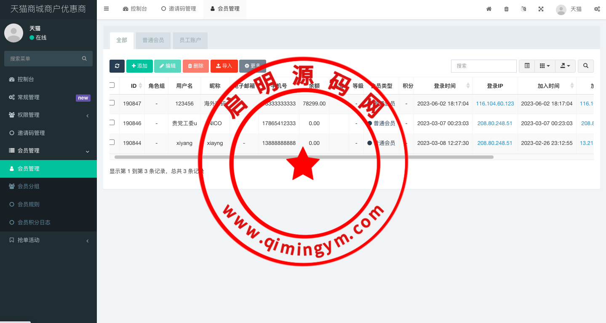Image resolution: width=606 pixels, height=323 pixels.
Task: Open the columns grid dropdown
Action: pyautogui.click(x=545, y=66)
